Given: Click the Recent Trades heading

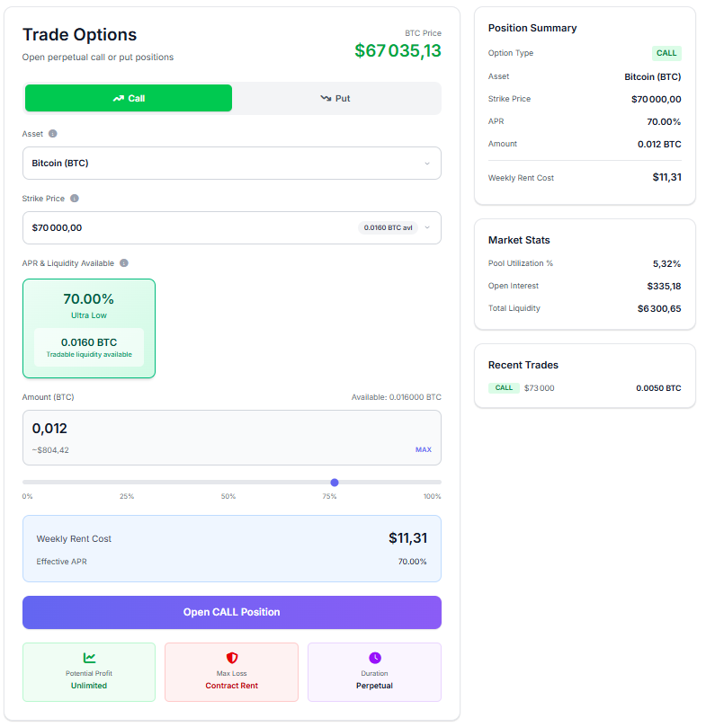Looking at the screenshot, I should pos(523,365).
